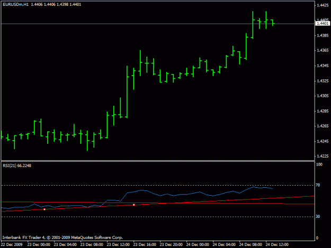Click the 23 Dec 00:00 time label
The height and width of the screenshot is (248, 331).
click(39, 245)
